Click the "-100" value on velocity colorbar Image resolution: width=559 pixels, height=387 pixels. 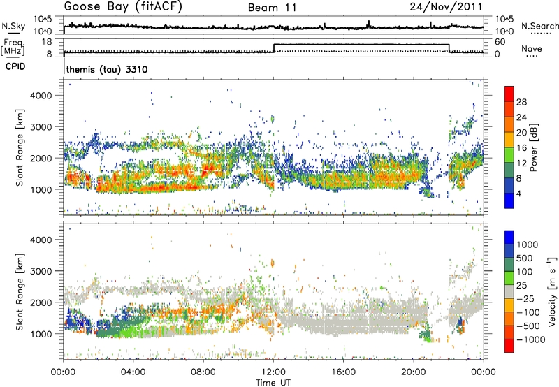(528, 312)
